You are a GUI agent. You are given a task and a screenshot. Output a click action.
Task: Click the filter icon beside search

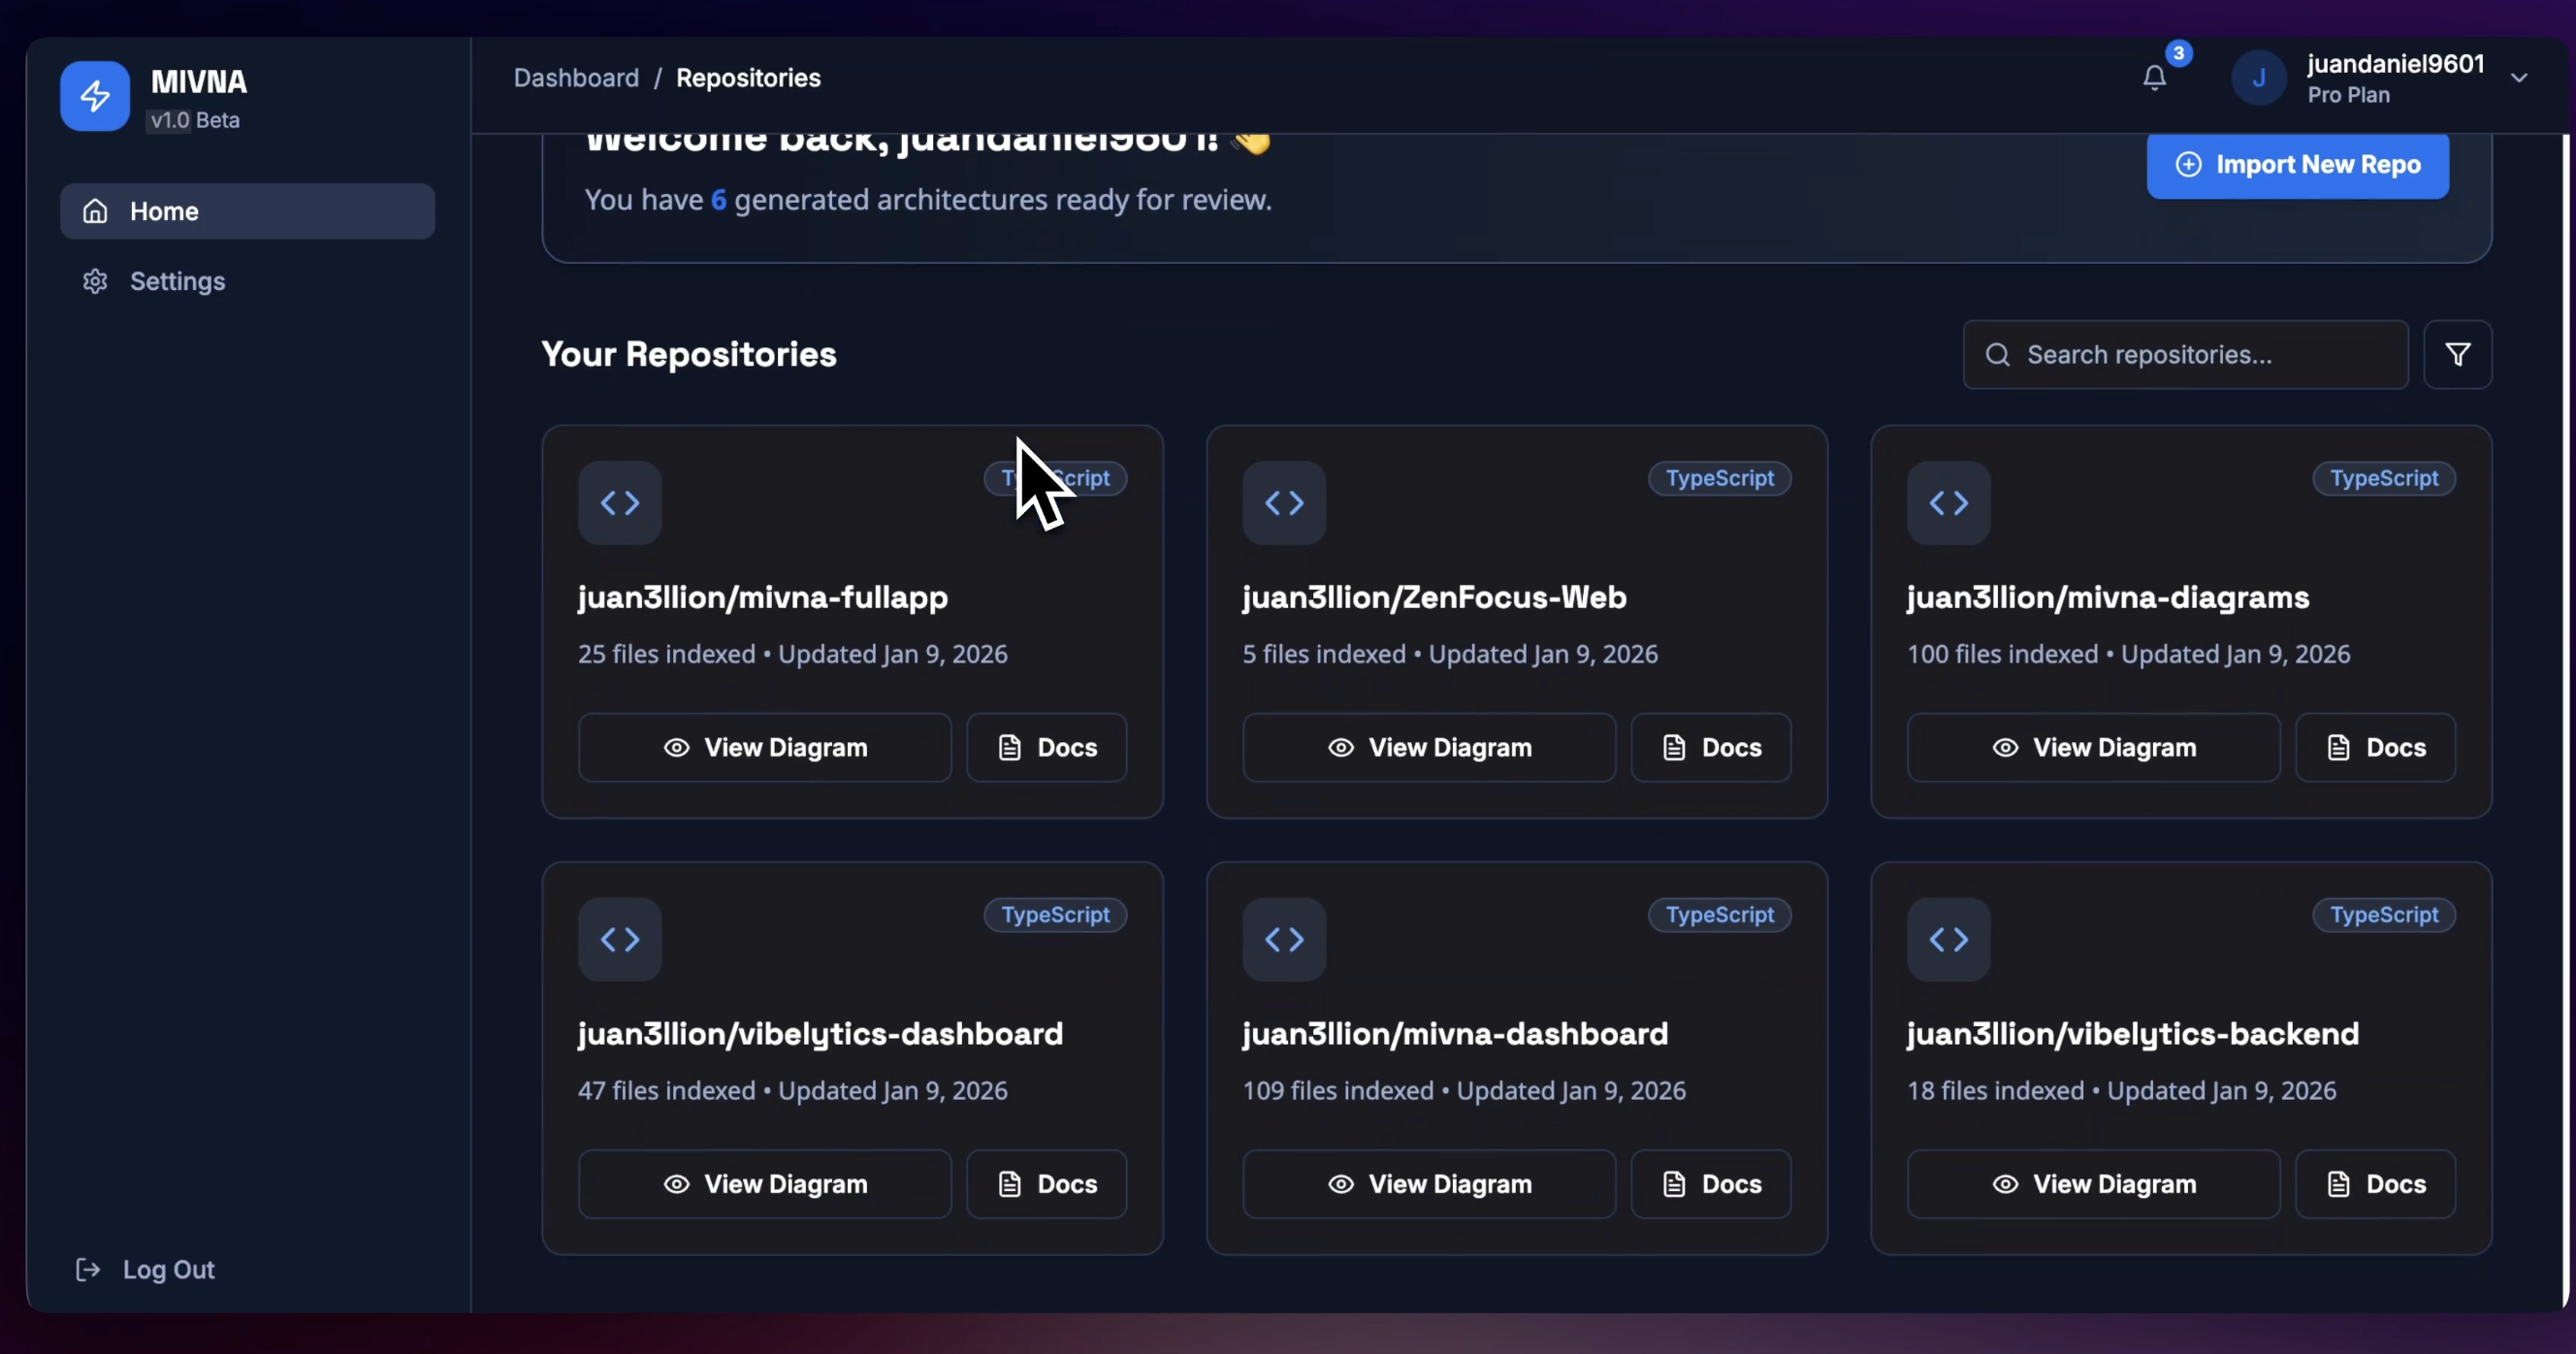click(x=2459, y=354)
